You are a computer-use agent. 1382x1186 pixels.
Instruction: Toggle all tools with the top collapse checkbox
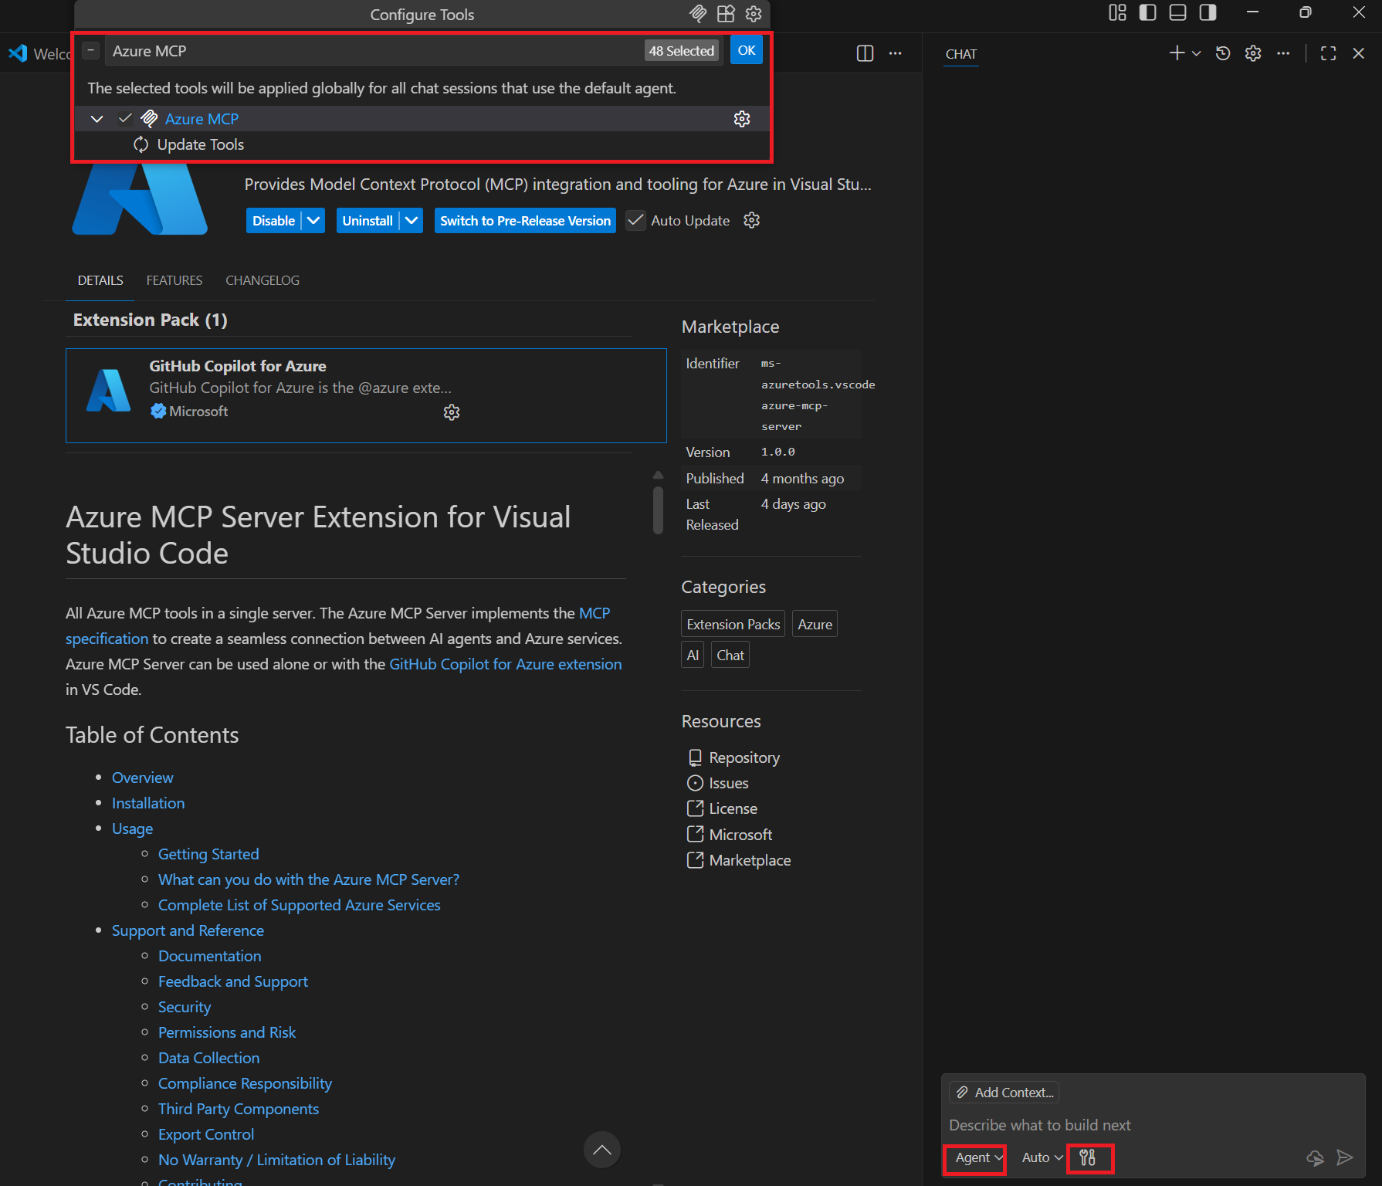point(91,51)
